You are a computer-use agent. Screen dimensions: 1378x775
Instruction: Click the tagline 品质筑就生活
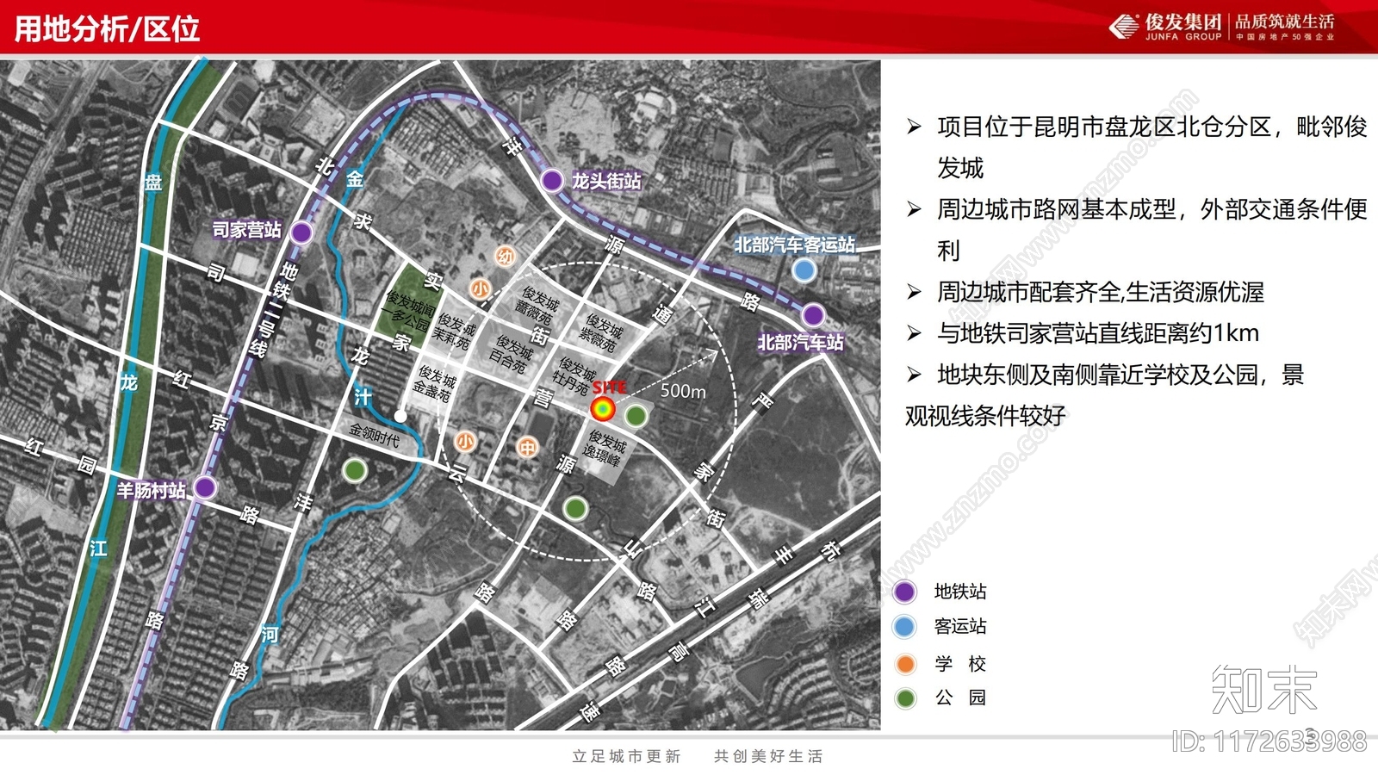click(1285, 22)
